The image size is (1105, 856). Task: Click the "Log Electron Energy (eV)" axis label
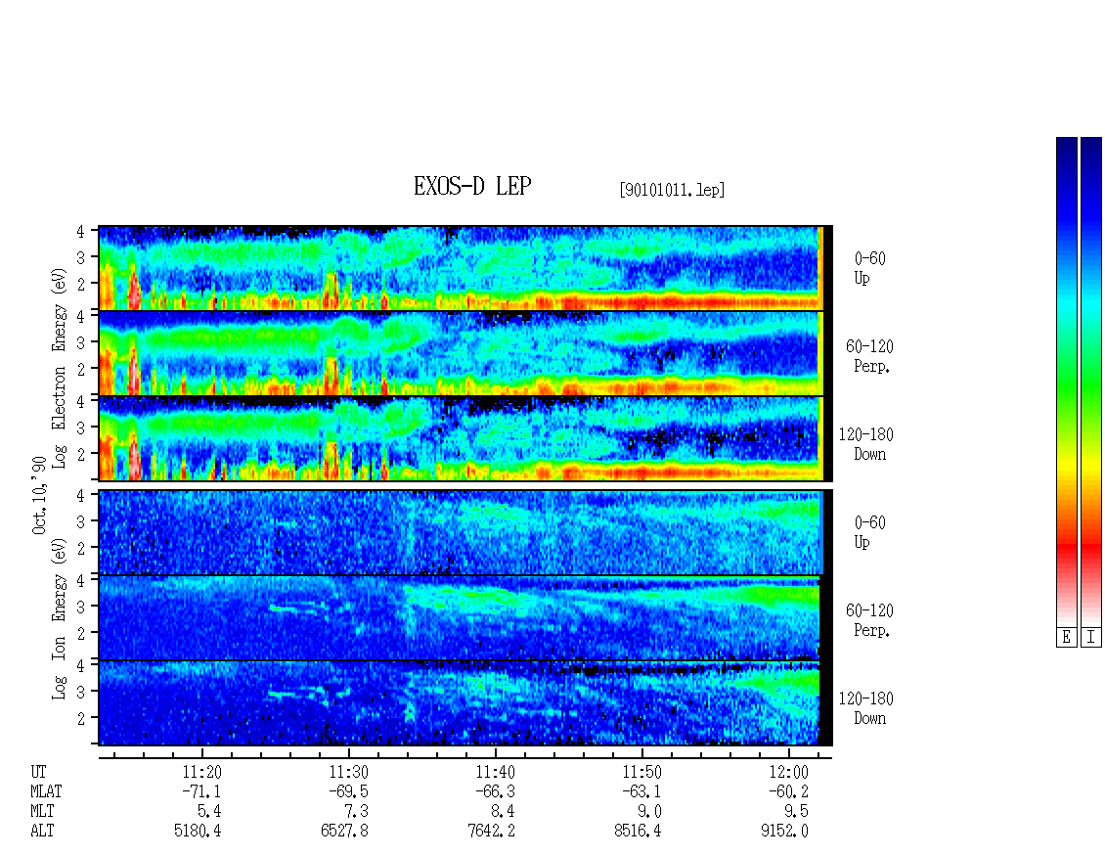(60, 368)
